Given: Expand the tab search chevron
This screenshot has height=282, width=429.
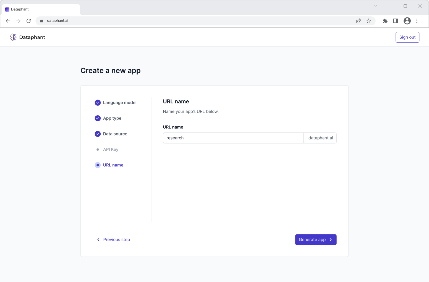Looking at the screenshot, I should click(x=375, y=6).
